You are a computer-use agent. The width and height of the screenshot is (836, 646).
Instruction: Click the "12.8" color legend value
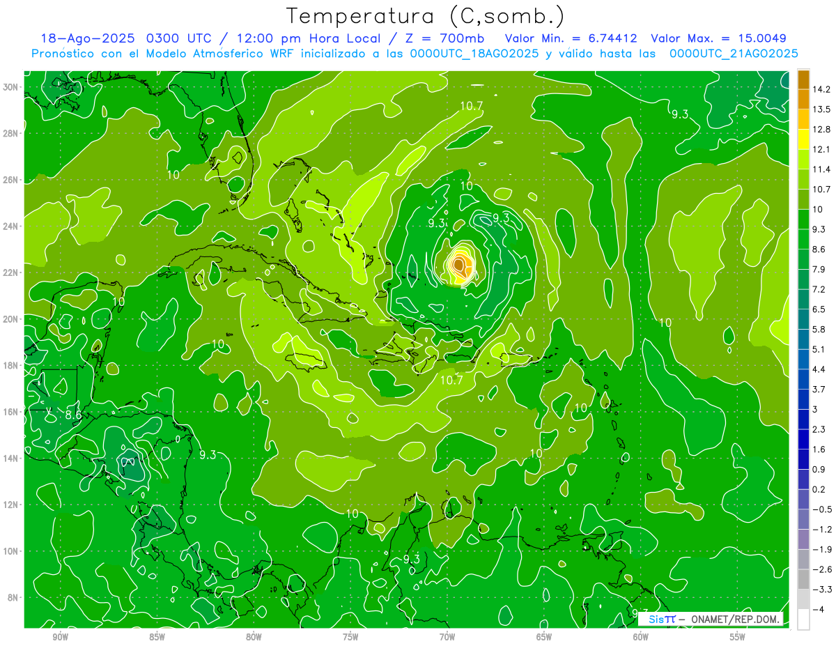(821, 129)
